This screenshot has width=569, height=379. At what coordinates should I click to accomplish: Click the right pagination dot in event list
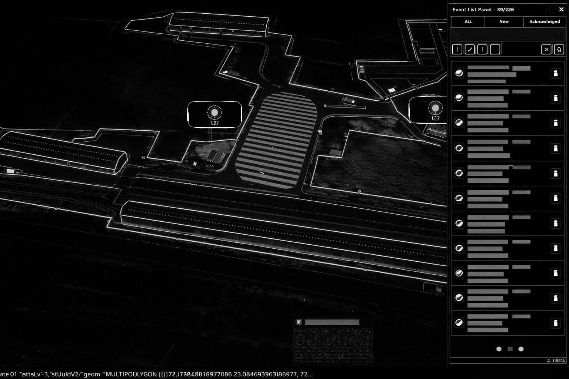(521, 349)
